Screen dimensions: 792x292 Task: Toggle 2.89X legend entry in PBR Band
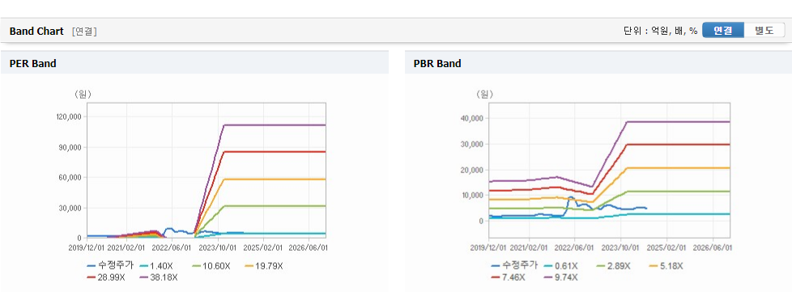614,266
